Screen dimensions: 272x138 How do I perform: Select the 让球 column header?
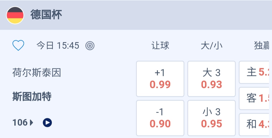tap(160, 45)
